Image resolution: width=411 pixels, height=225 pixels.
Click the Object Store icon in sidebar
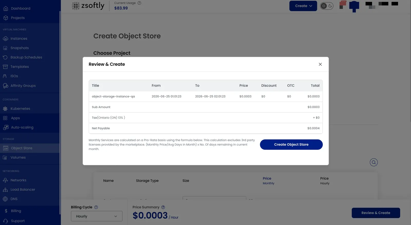pyautogui.click(x=6, y=148)
